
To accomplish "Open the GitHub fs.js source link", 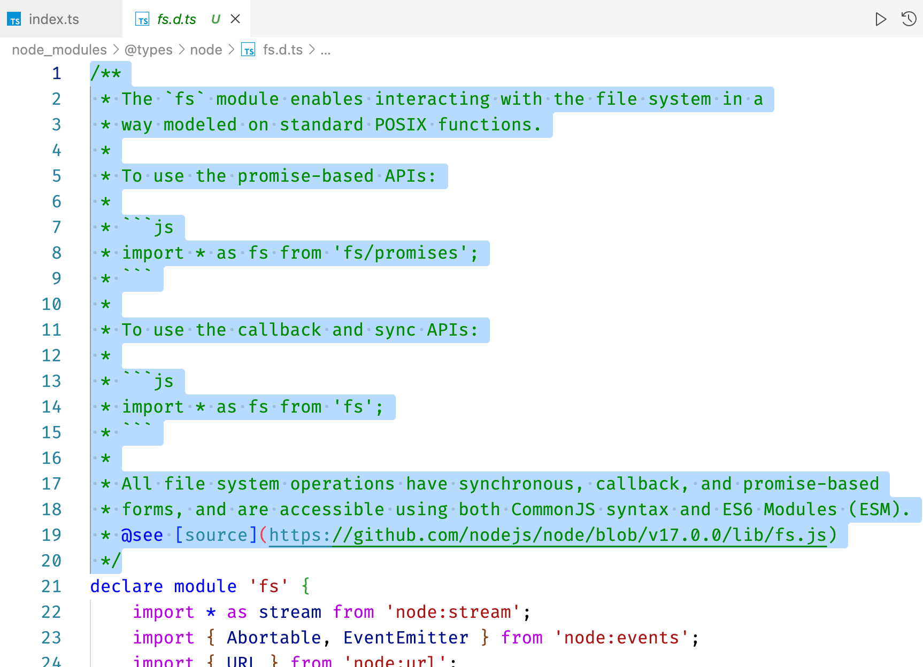I will (x=548, y=535).
